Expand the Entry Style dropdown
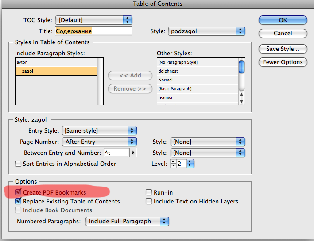 tap(99, 130)
